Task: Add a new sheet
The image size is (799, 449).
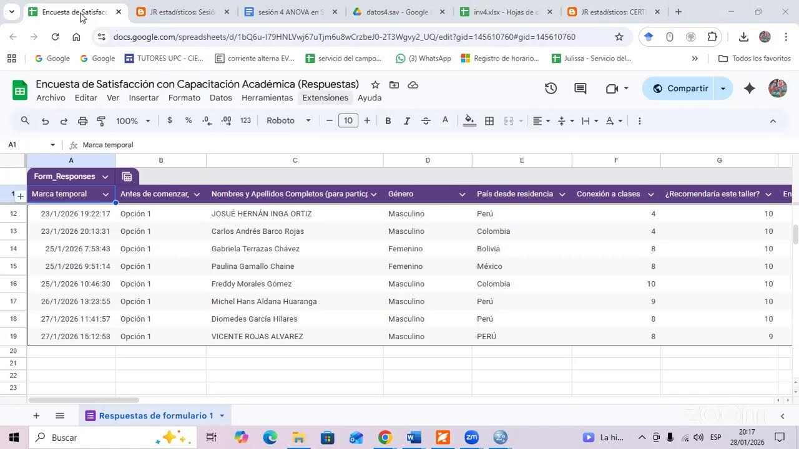Action: tap(36, 416)
